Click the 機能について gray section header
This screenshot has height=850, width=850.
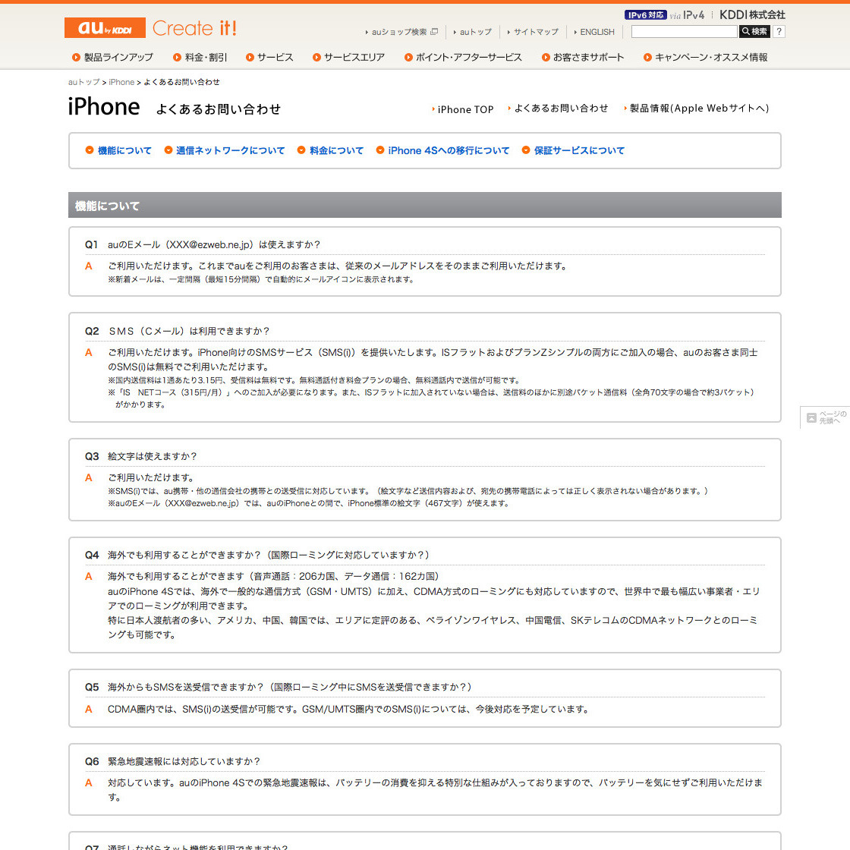coord(424,205)
